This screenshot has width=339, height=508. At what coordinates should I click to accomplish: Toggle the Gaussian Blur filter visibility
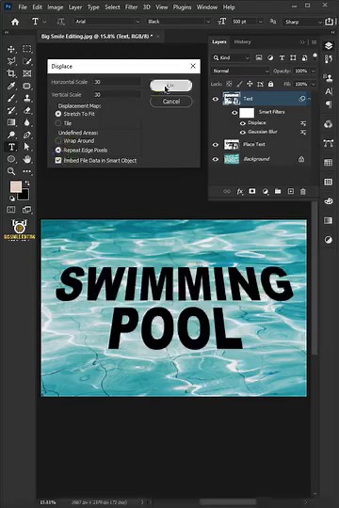[242, 133]
